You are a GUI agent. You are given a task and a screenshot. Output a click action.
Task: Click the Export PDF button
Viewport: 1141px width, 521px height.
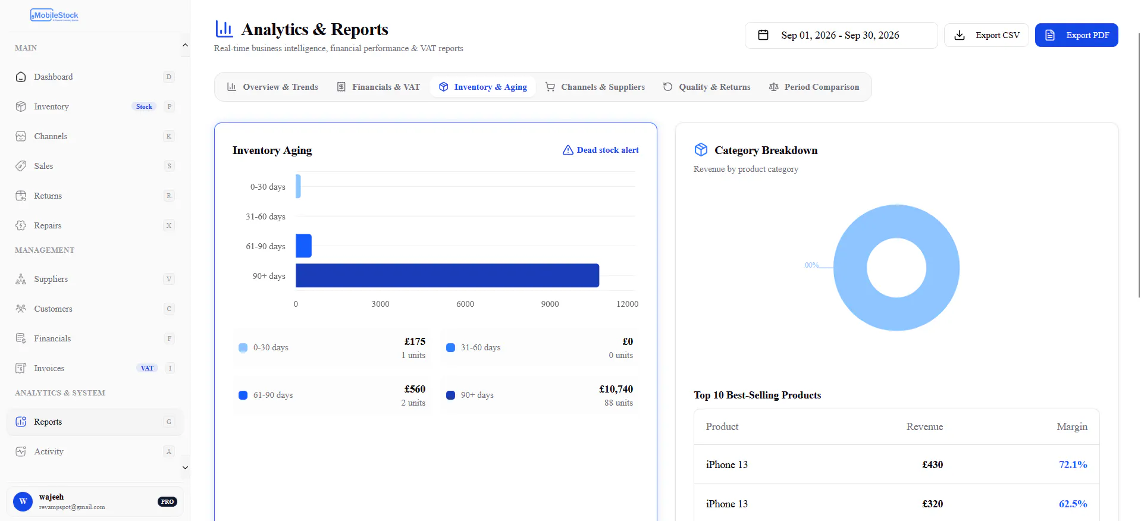pos(1077,35)
